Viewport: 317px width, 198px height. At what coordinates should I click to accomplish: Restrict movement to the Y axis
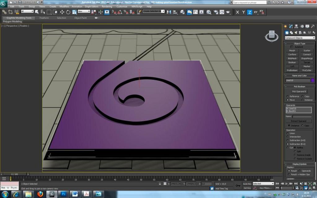[x=244, y=12]
